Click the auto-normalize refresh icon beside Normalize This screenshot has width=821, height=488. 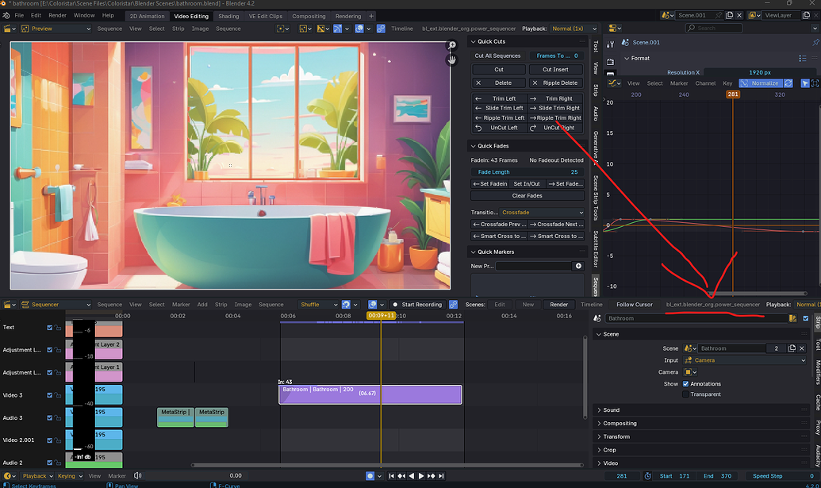pyautogui.click(x=788, y=83)
